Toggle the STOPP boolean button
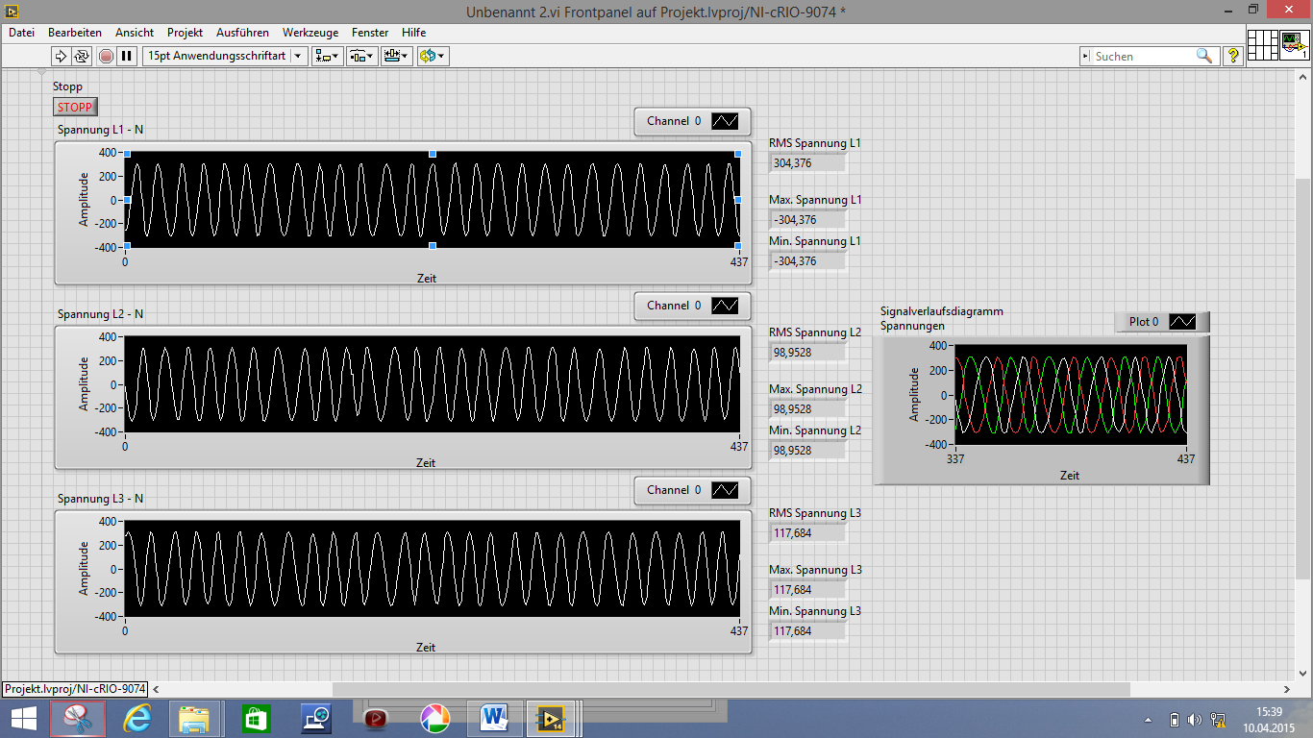The image size is (1313, 738). pyautogui.click(x=75, y=108)
